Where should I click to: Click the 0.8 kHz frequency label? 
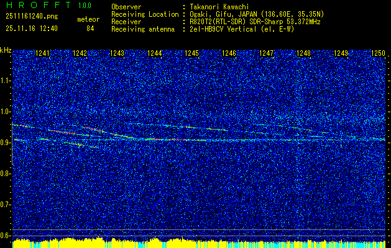(5, 174)
